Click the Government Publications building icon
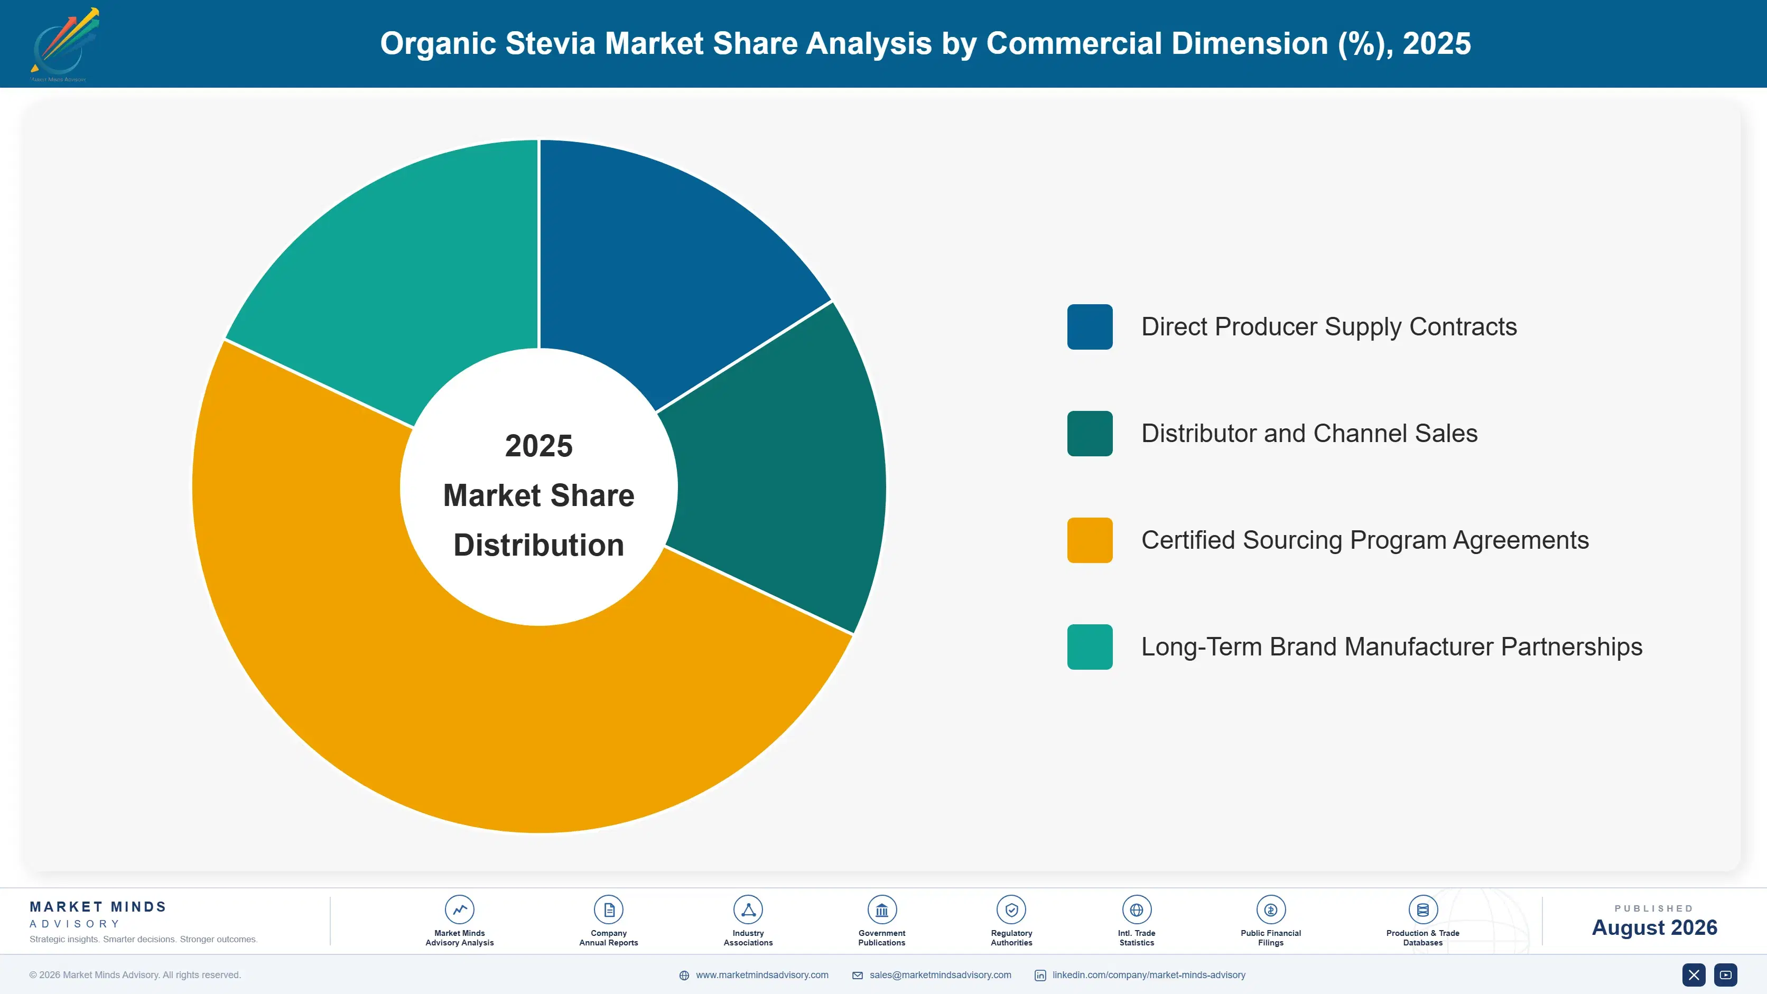This screenshot has height=994, width=1767. pos(881,909)
